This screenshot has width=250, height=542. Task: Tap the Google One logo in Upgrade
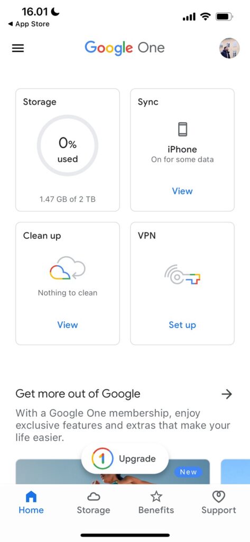click(103, 459)
